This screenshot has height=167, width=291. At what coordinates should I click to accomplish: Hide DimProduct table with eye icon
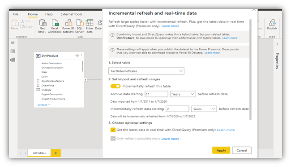point(77,56)
